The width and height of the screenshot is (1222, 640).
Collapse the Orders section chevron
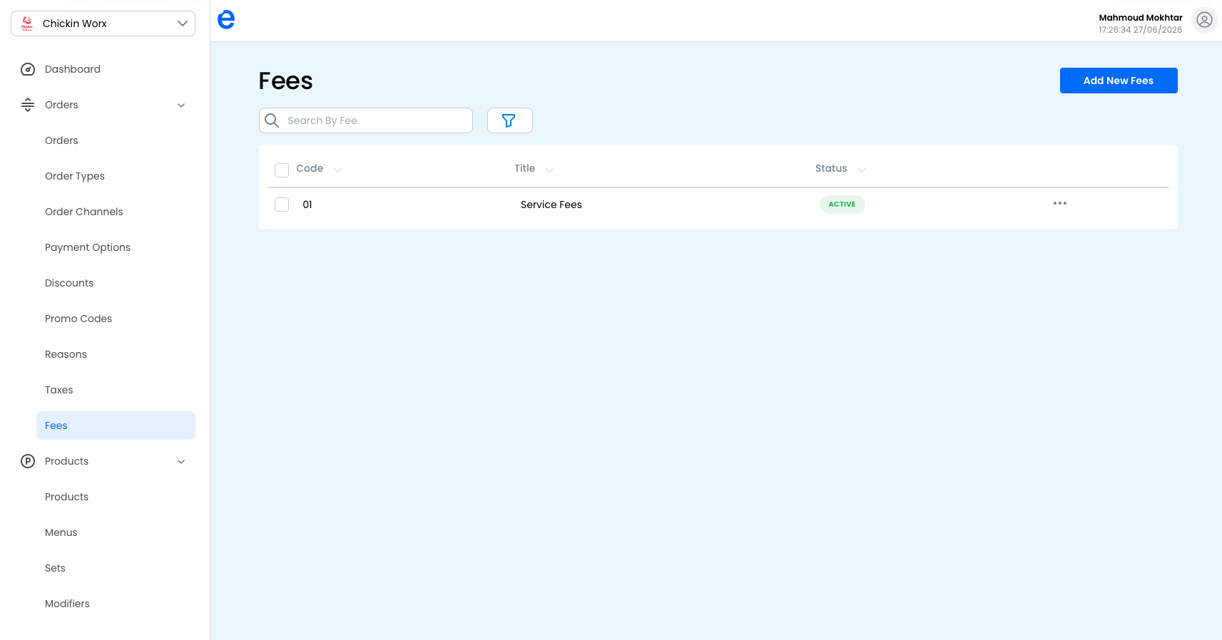tap(181, 105)
